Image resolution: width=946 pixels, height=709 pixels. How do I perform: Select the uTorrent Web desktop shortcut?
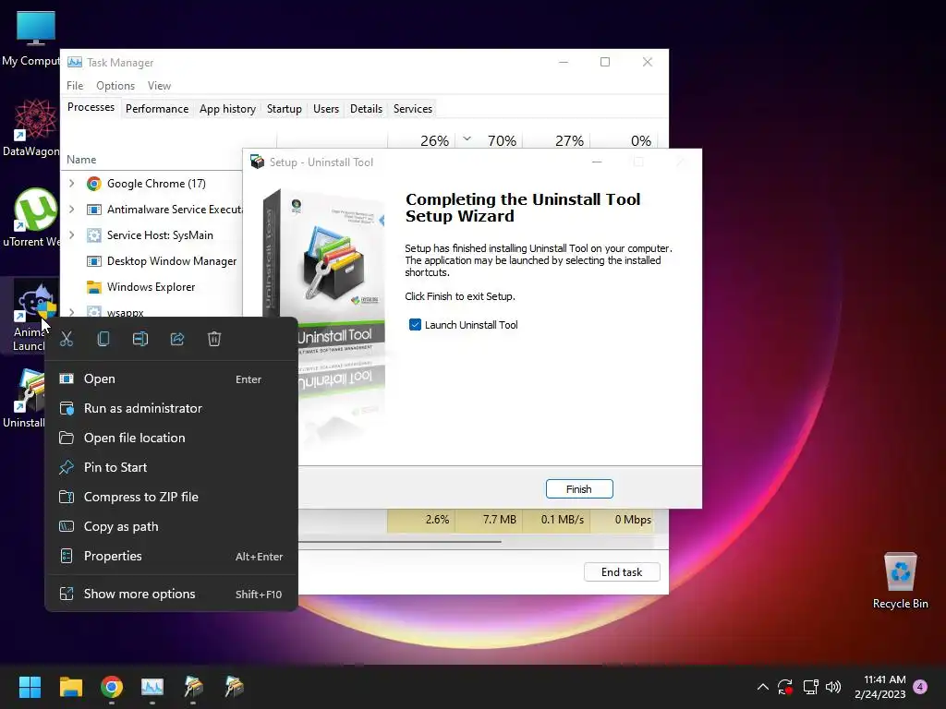pyautogui.click(x=33, y=218)
